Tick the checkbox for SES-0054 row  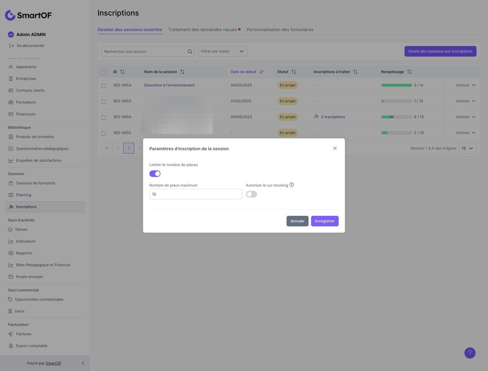tap(104, 86)
